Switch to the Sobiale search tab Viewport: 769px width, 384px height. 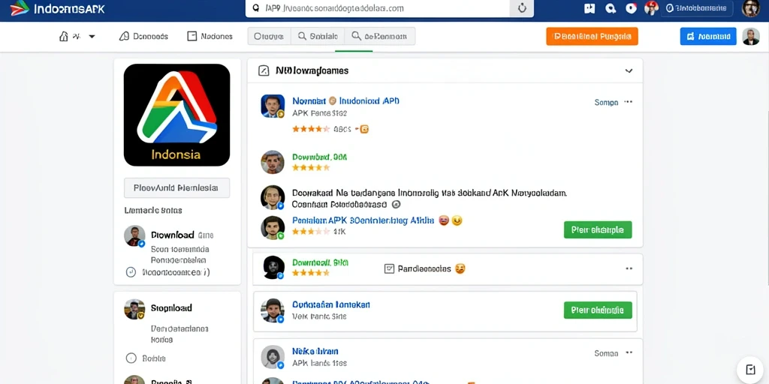(x=318, y=36)
